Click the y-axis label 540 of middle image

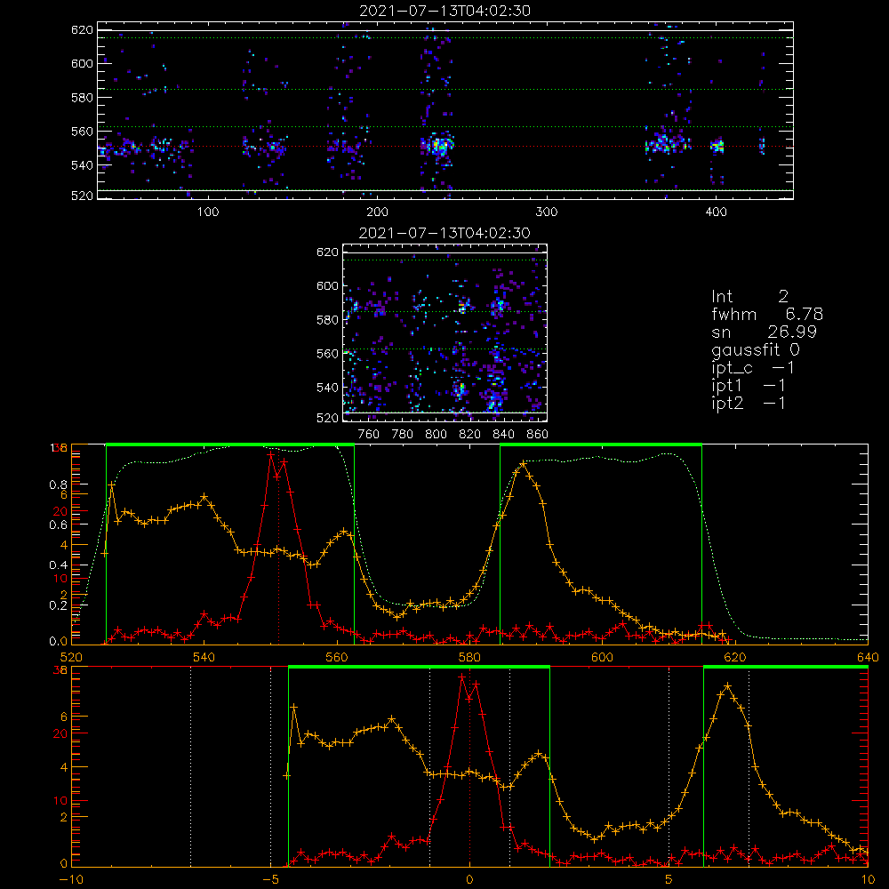pos(327,388)
